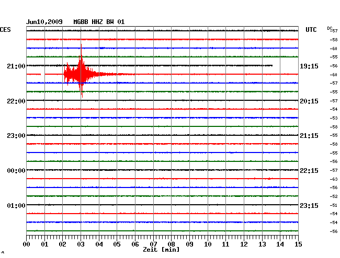
Task: Click minute label 12 on the Zeit axis
Action: [x=244, y=244]
